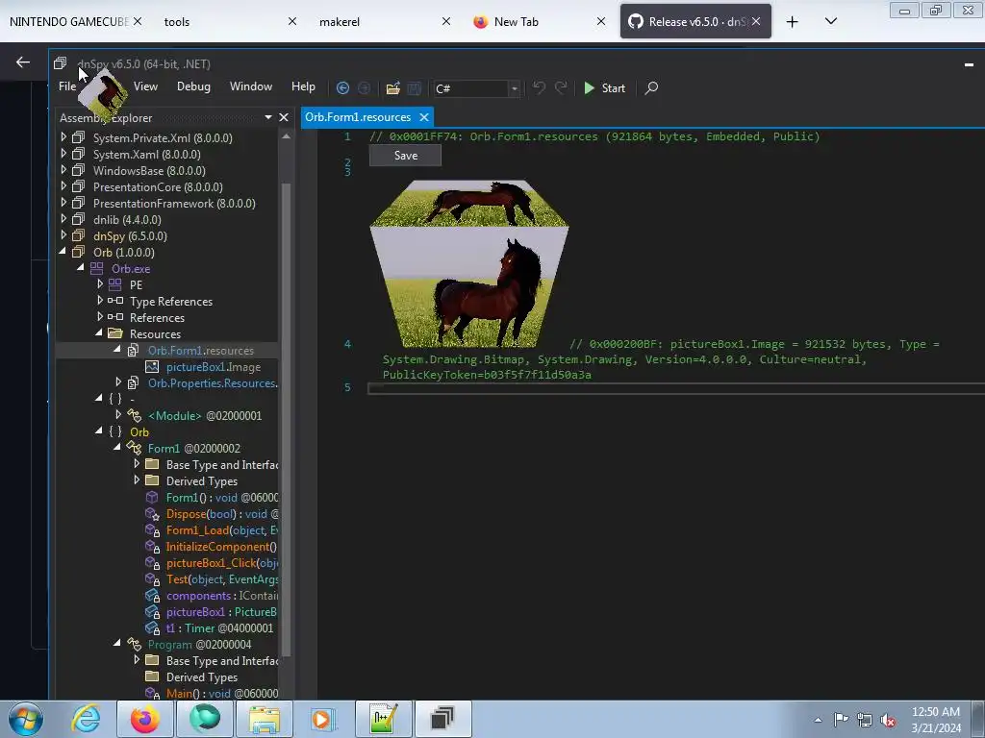This screenshot has width=985, height=738.
Task: Expand the System.Xaml assembly node
Action: click(x=63, y=153)
